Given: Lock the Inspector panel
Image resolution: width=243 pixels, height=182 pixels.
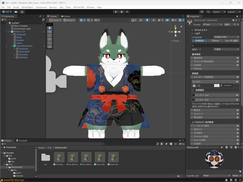Looking at the screenshot, I should point(237,16).
